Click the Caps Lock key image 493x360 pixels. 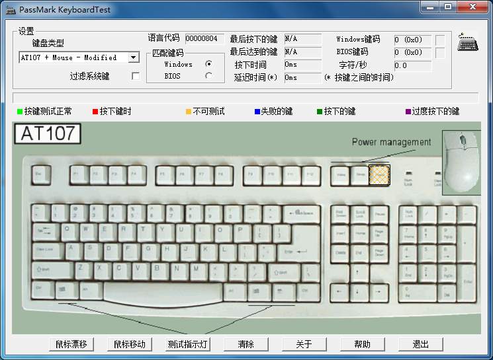click(48, 251)
